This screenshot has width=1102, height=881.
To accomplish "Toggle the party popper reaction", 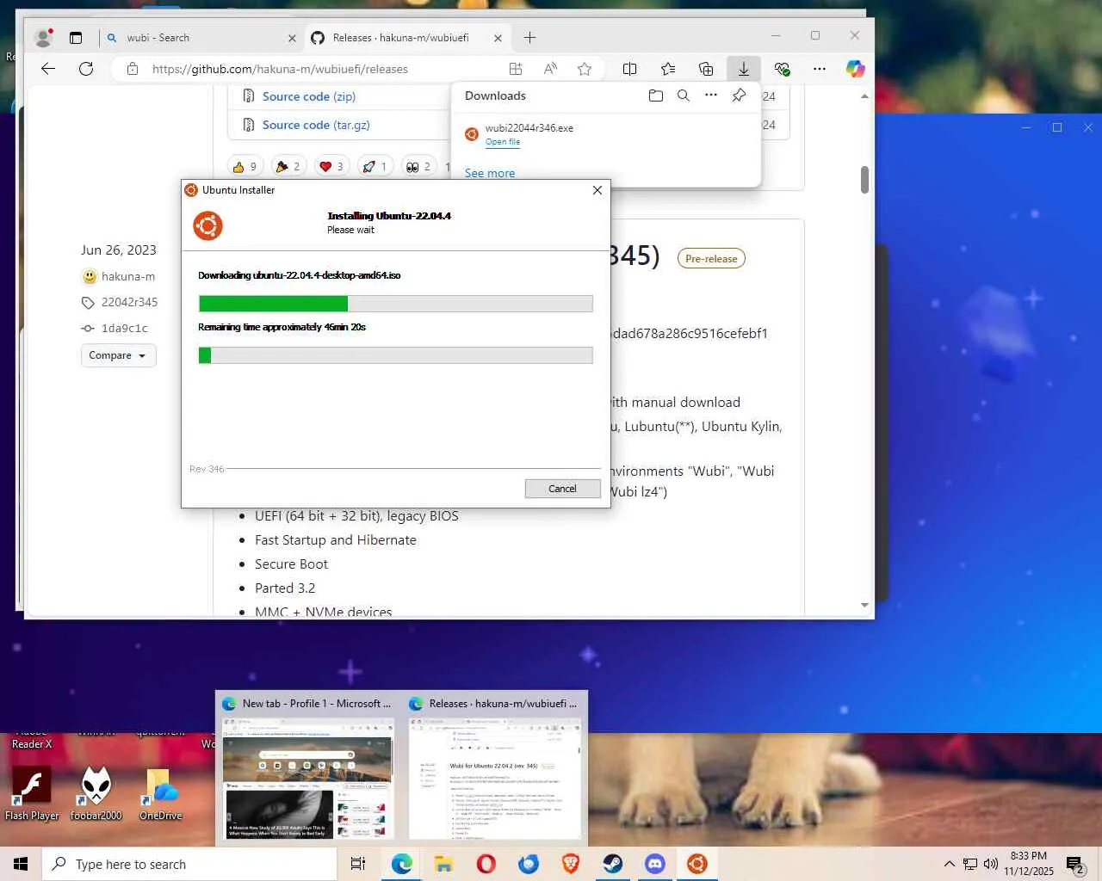I will (288, 167).
